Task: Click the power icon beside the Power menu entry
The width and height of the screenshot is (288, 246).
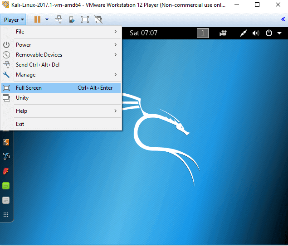Action: point(6,45)
